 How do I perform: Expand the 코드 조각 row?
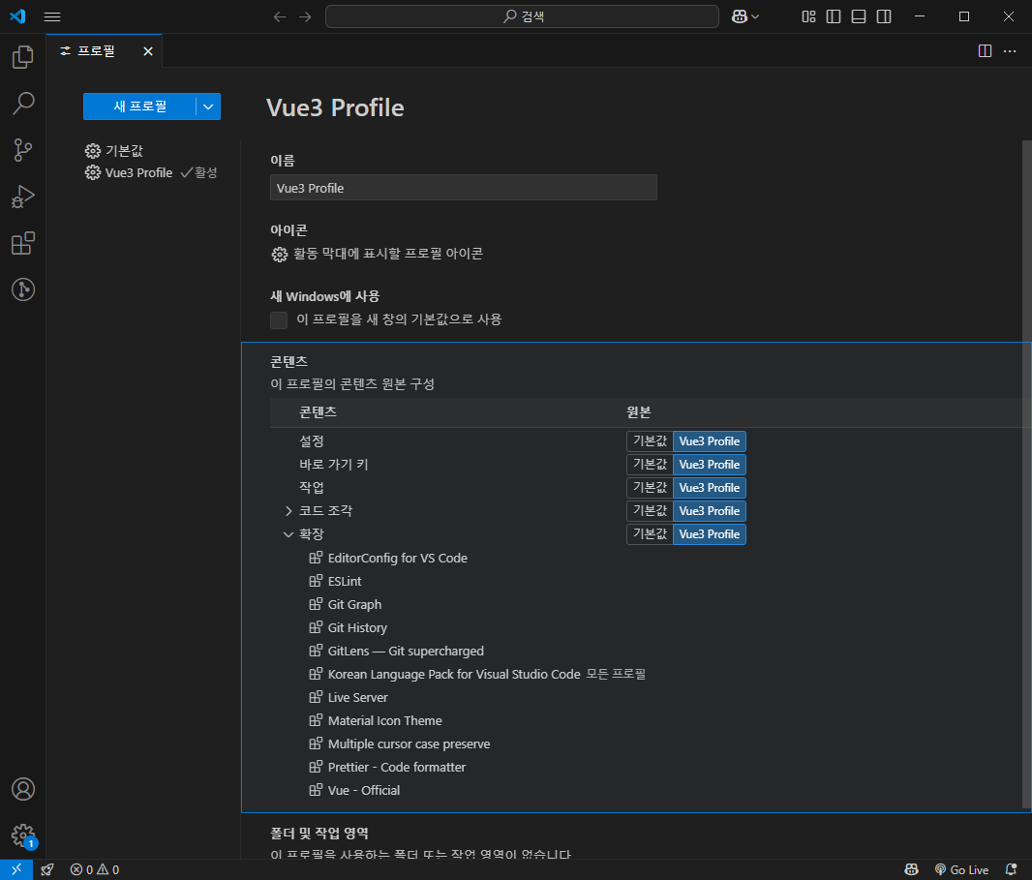288,511
